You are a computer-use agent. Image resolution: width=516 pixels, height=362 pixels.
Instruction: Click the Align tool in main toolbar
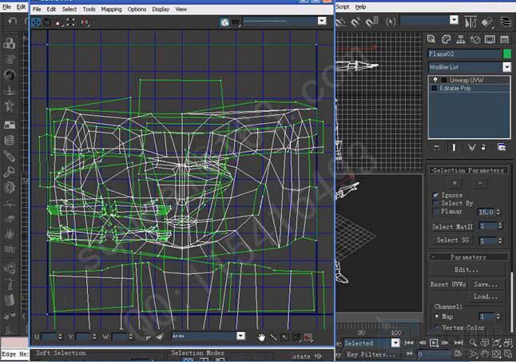click(x=487, y=22)
